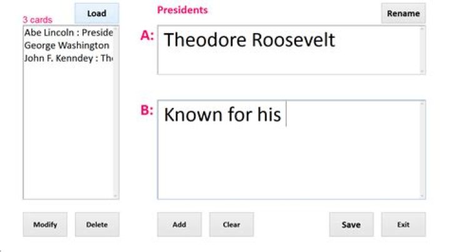Rename the Presidents deck
The width and height of the screenshot is (450, 252).
(403, 14)
